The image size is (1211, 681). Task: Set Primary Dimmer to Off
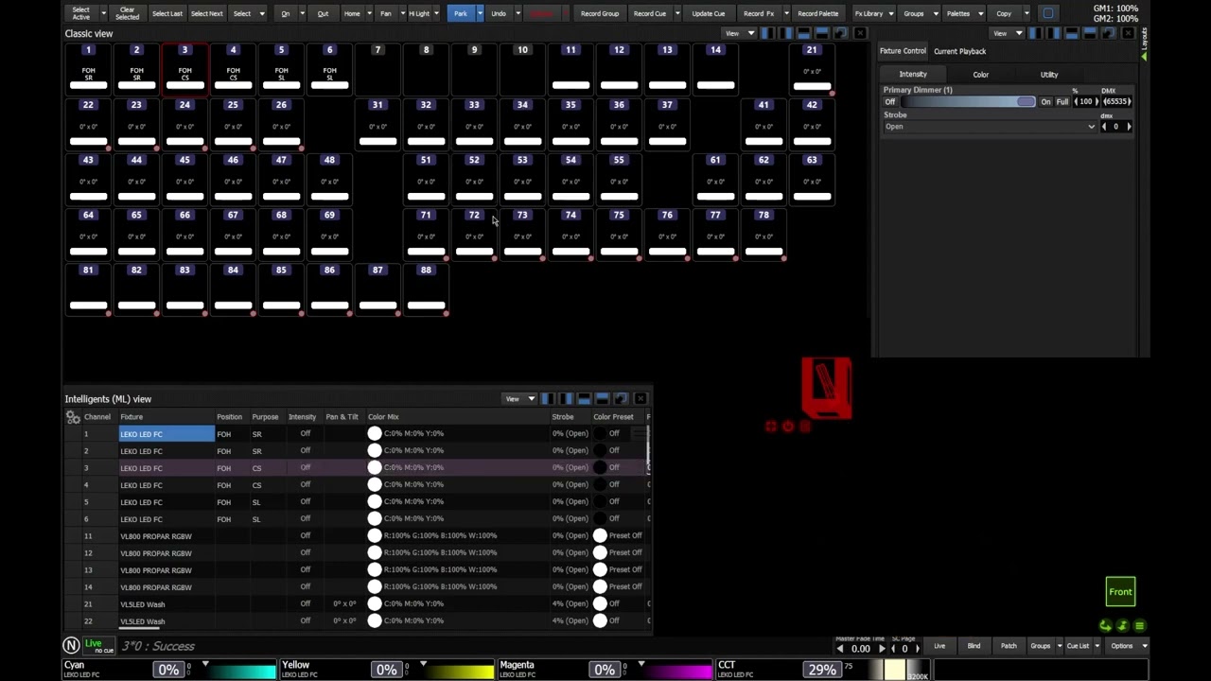[890, 101]
